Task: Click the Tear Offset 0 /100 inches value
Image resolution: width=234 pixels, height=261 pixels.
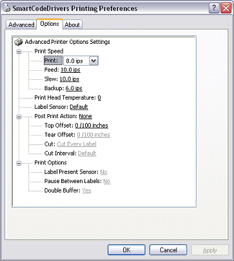Action: 93,135
